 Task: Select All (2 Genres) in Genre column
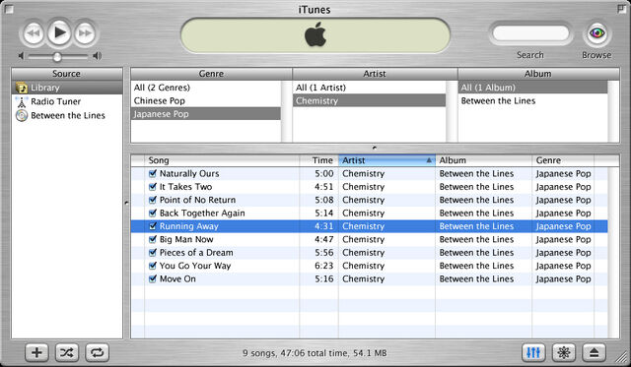pyautogui.click(x=206, y=88)
